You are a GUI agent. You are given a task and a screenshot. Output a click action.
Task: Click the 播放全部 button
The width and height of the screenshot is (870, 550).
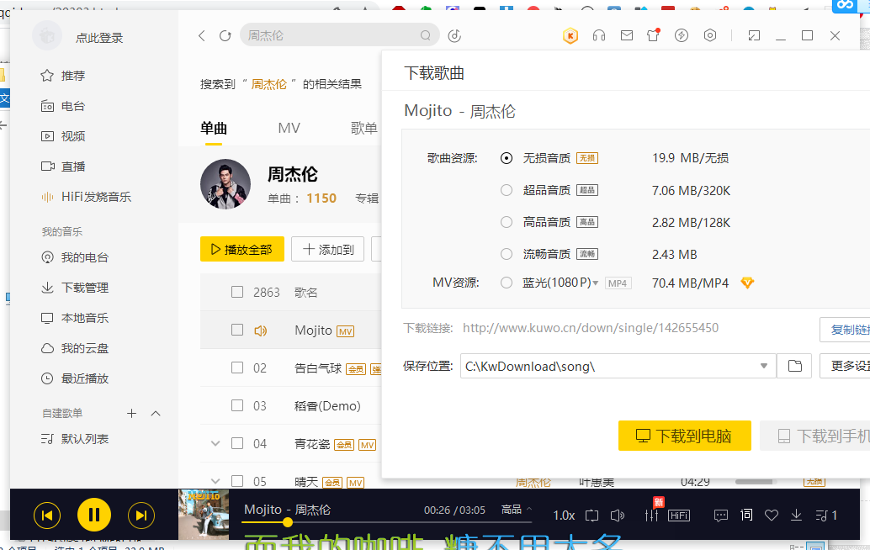(242, 250)
